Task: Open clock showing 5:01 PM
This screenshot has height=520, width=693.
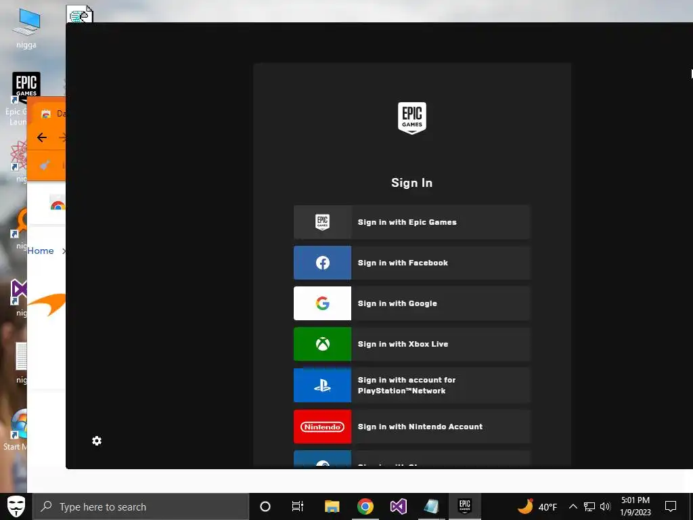Action: pos(635,506)
